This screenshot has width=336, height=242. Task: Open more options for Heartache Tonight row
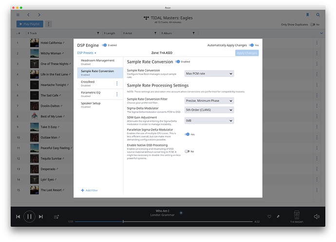click(317, 85)
